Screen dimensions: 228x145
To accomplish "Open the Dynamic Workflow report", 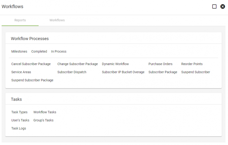I will [115, 64].
